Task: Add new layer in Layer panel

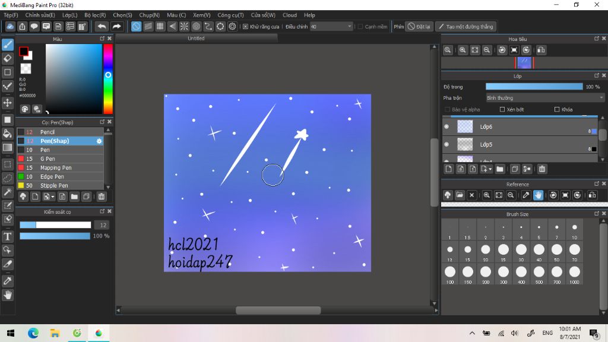Action: (x=449, y=169)
